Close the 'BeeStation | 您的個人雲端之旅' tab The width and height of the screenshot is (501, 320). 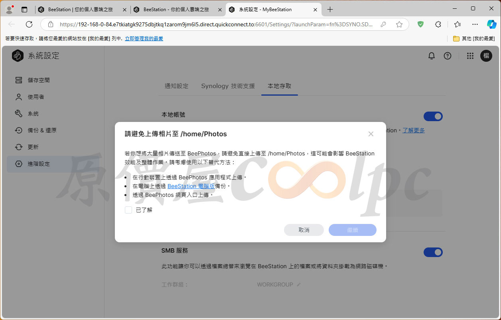[x=125, y=10]
